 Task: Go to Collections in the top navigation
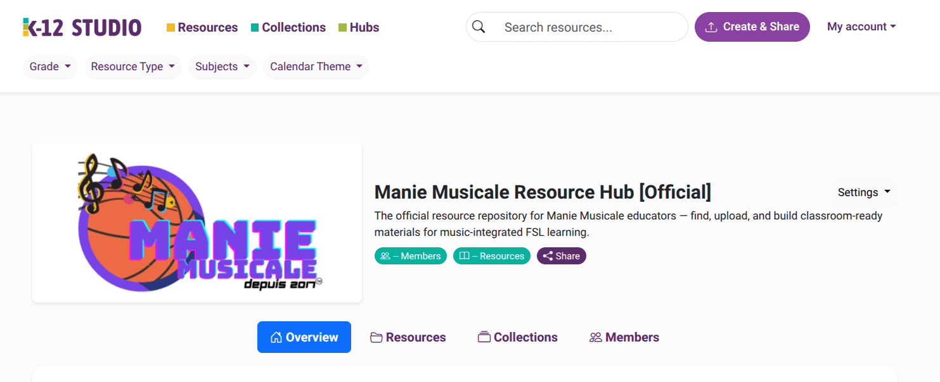point(288,27)
